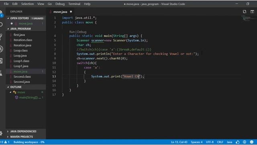This screenshot has width=257, height=145.
Task: Click the Debug code lens link
Action: click(82, 32)
